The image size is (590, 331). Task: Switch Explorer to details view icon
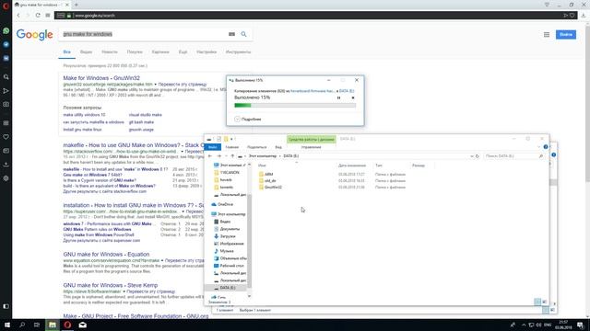(537, 302)
